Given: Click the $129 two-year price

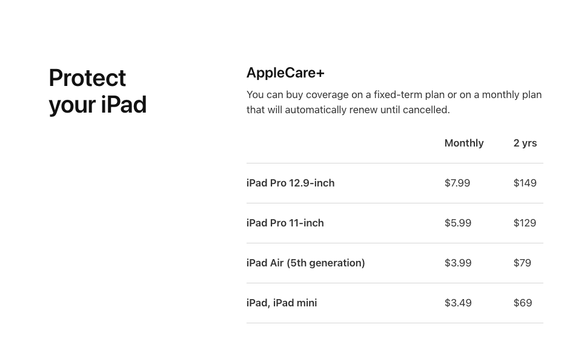Looking at the screenshot, I should (x=525, y=223).
